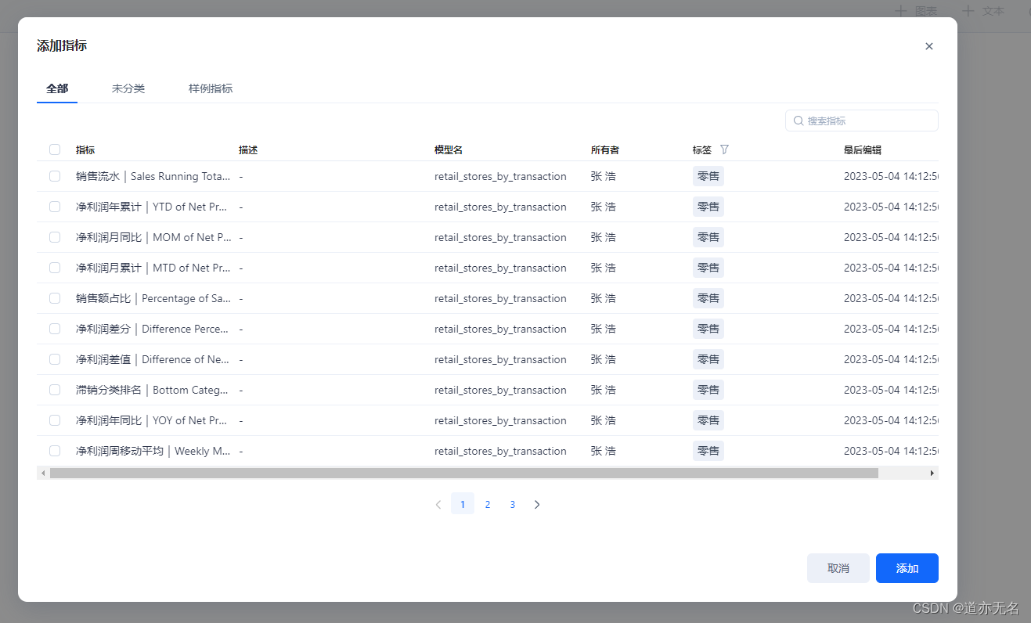This screenshot has height=623, width=1031.
Task: Select 净利润月累计 | MTD of Net Pr... name
Action: 153,268
